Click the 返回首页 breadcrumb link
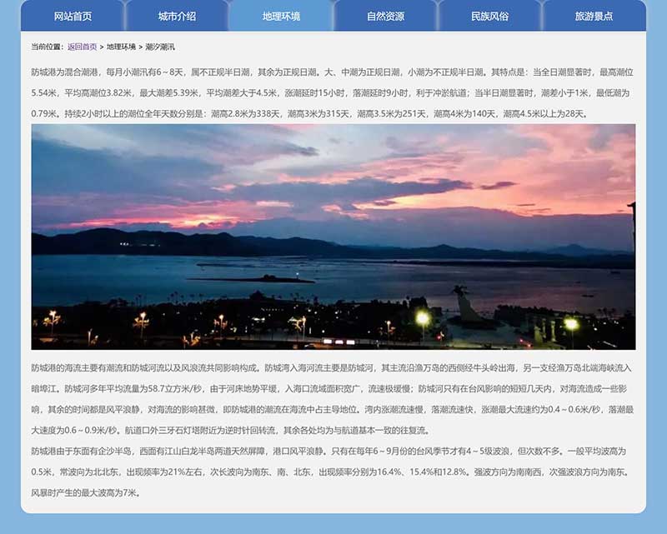The width and height of the screenshot is (667, 534). (x=82, y=47)
